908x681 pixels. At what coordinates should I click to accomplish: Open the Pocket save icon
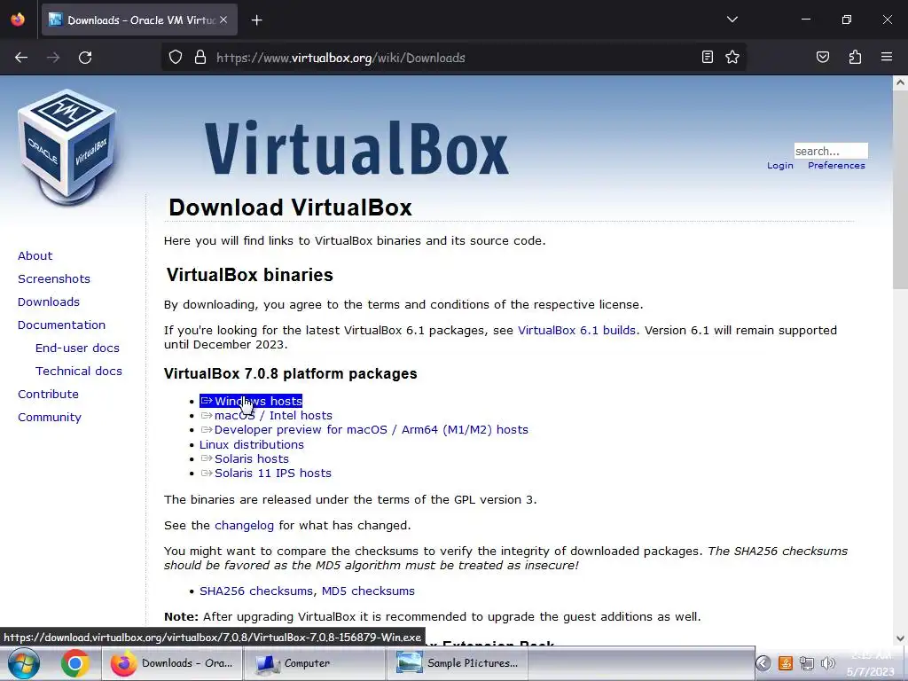click(823, 57)
